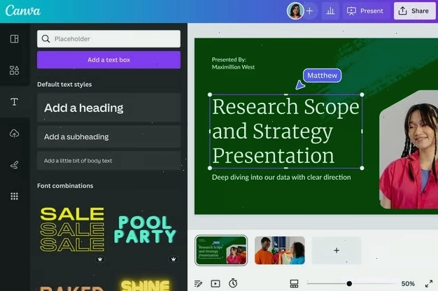Click the Share button
The image size is (438, 291).
[414, 11]
